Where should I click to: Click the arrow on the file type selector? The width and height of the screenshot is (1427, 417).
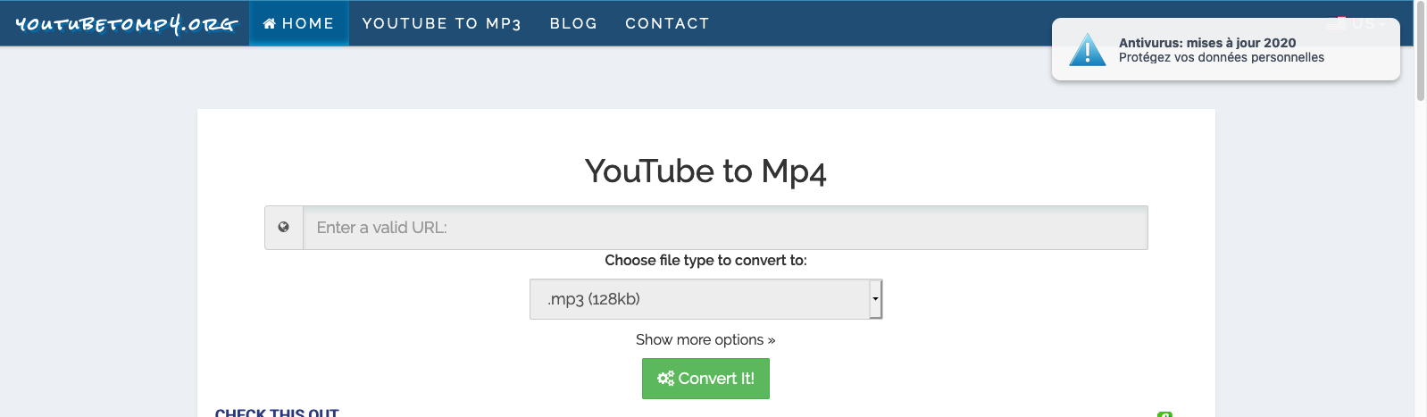click(x=875, y=299)
